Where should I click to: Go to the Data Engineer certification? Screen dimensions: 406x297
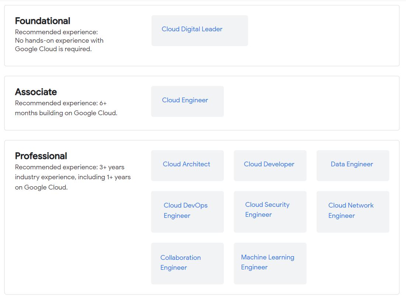click(353, 166)
